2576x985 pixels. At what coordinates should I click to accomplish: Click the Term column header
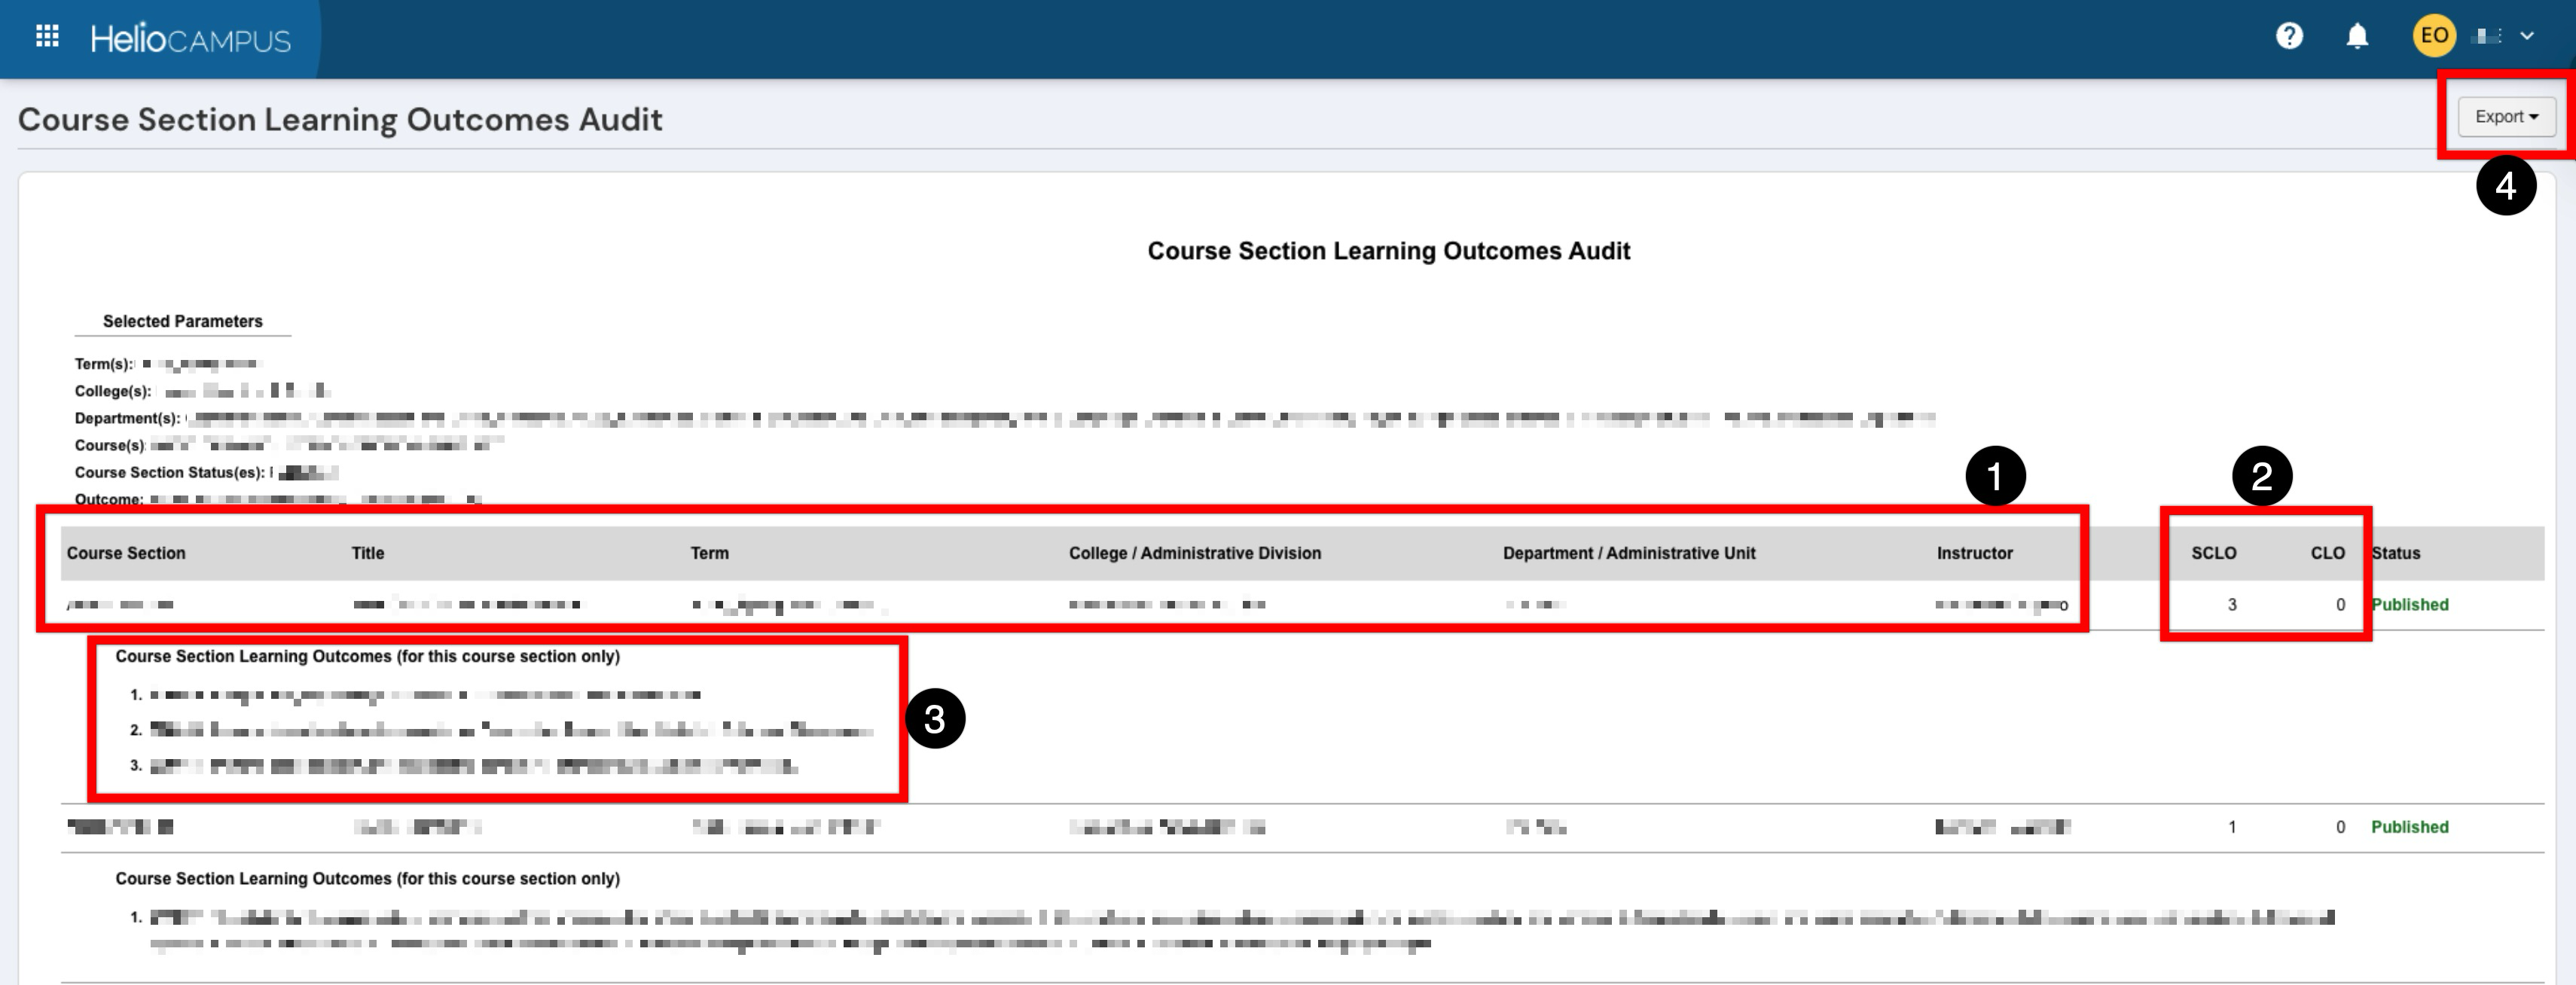[709, 553]
